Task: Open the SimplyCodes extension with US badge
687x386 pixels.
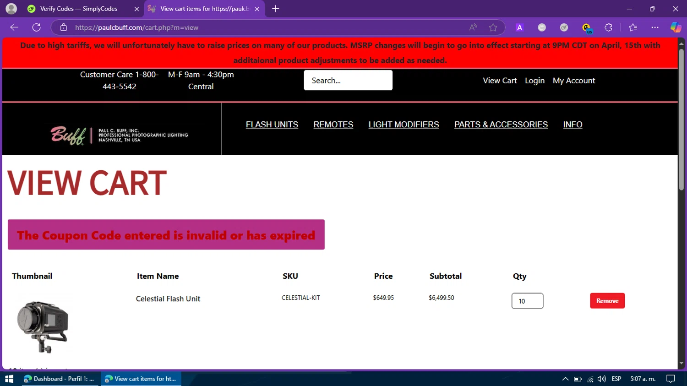Action: pos(587,28)
